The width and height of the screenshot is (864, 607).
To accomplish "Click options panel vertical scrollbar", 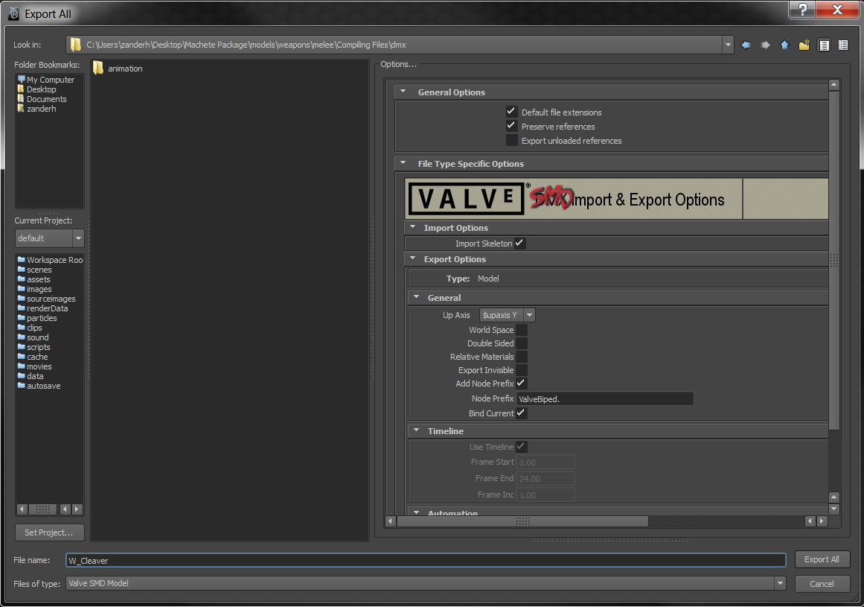I will tap(833, 260).
